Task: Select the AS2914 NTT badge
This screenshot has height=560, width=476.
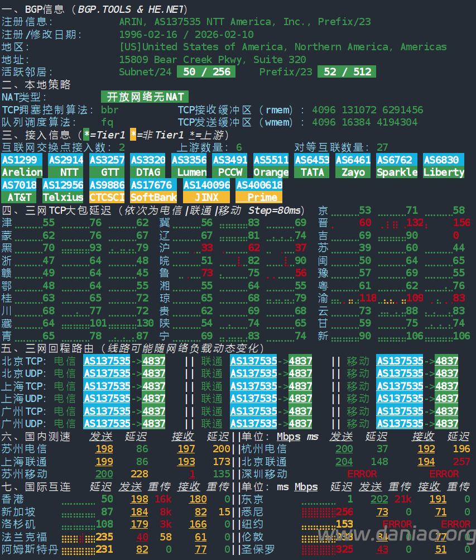Action: click(65, 166)
